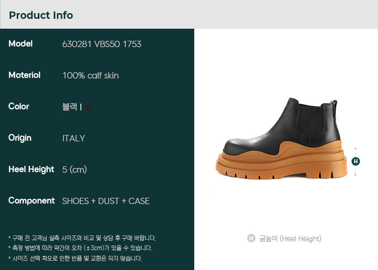The height and width of the screenshot is (270, 378).
Task: Click the Product Info heading
Action: 41,15
